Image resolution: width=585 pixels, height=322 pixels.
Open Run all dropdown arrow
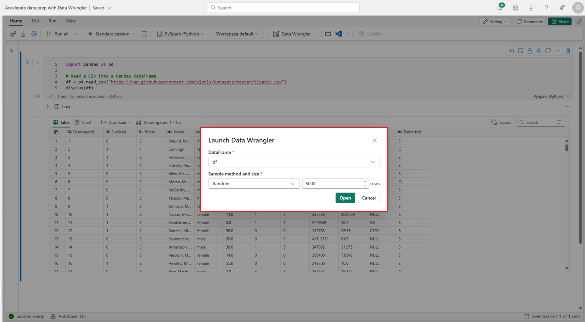(x=76, y=34)
